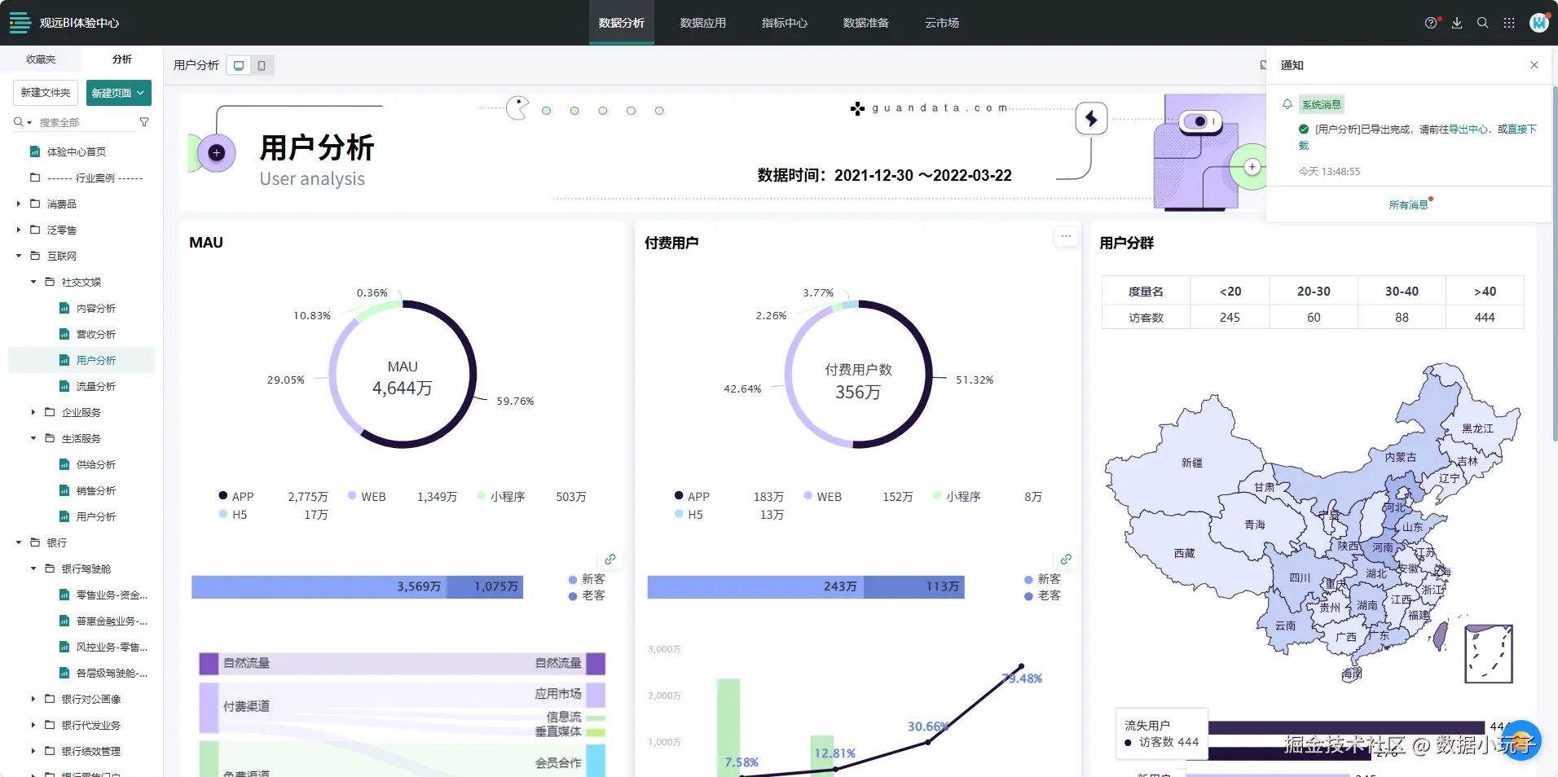Click the 各层级驾驶舱 page icon

(64, 673)
